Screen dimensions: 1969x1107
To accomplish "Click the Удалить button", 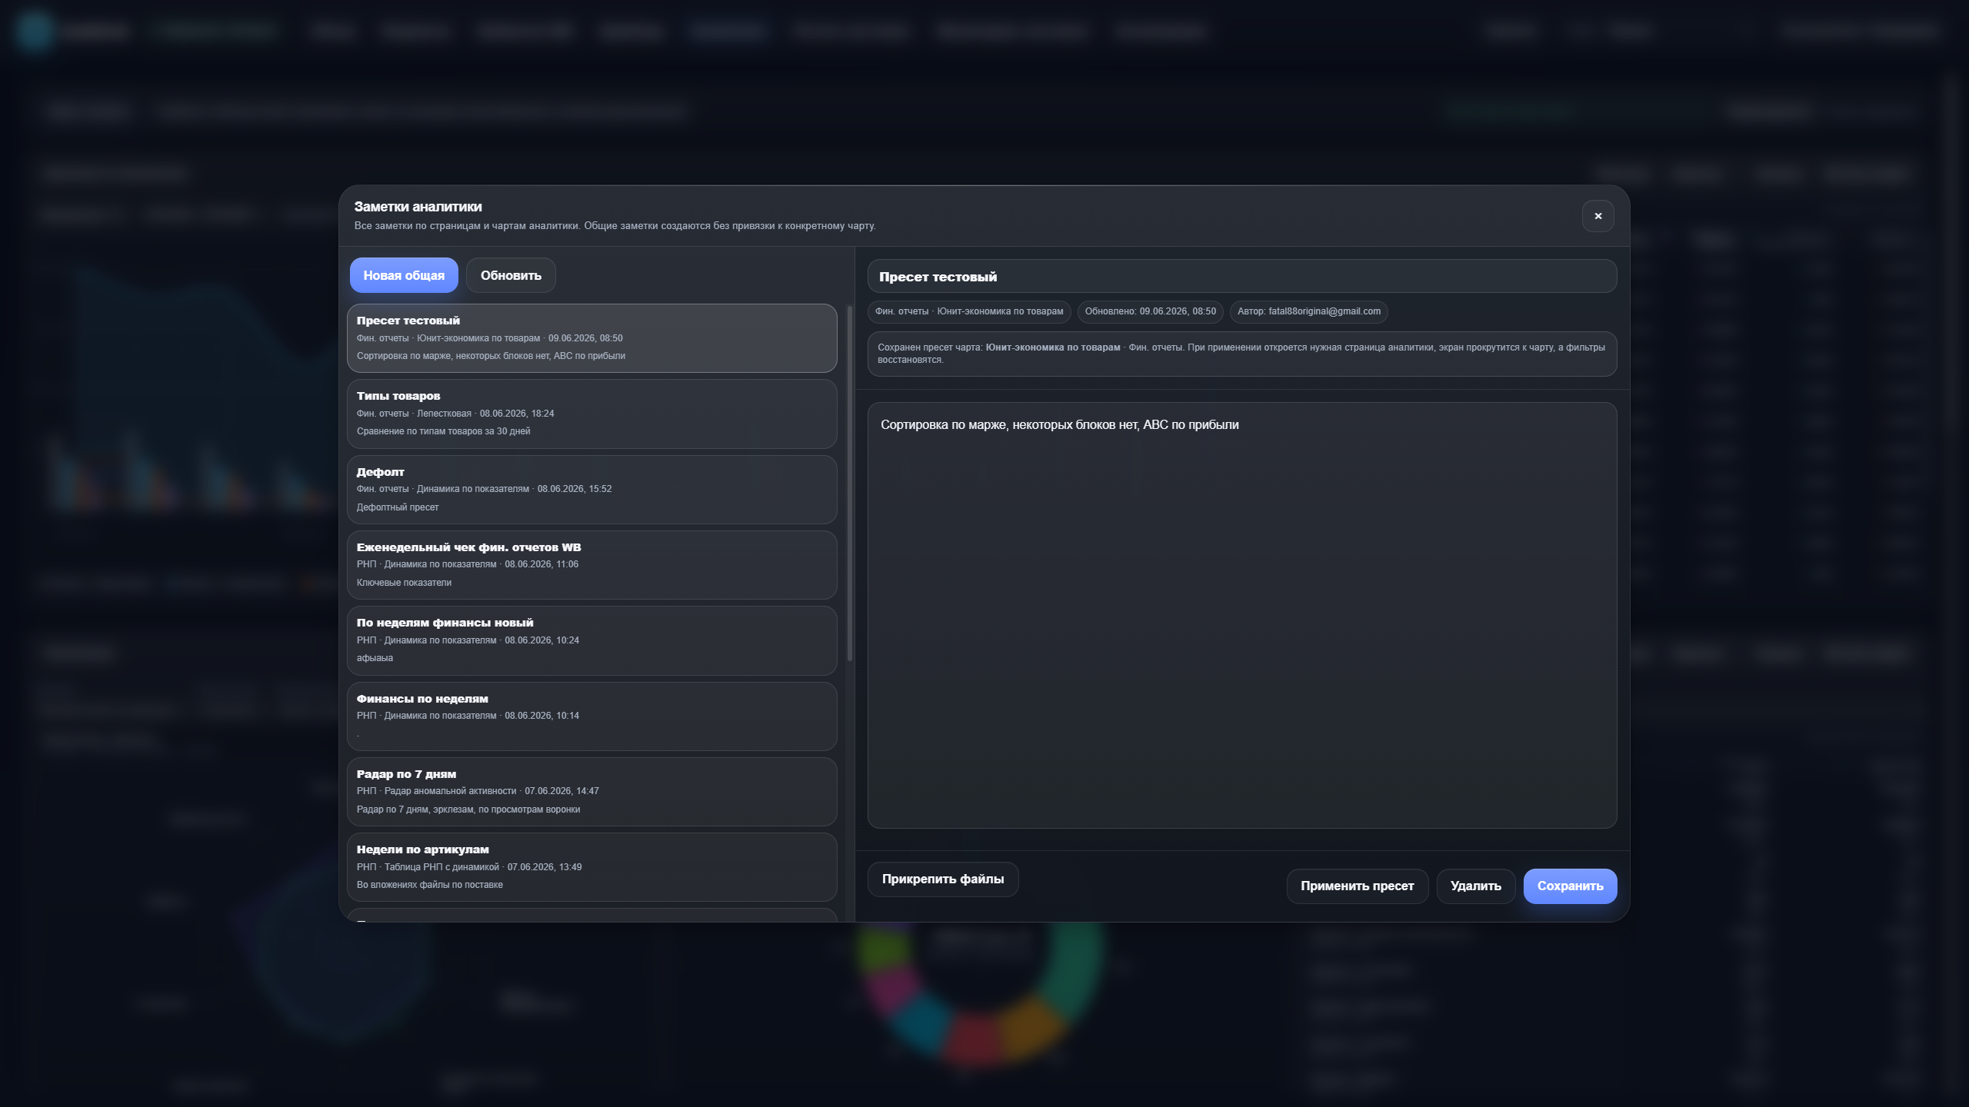I will 1476,886.
